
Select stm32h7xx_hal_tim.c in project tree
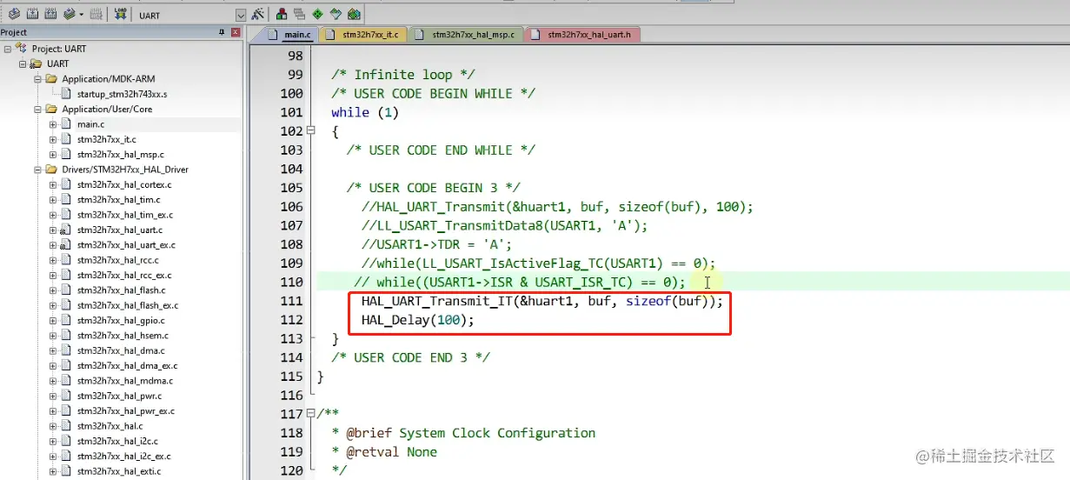tap(118, 200)
